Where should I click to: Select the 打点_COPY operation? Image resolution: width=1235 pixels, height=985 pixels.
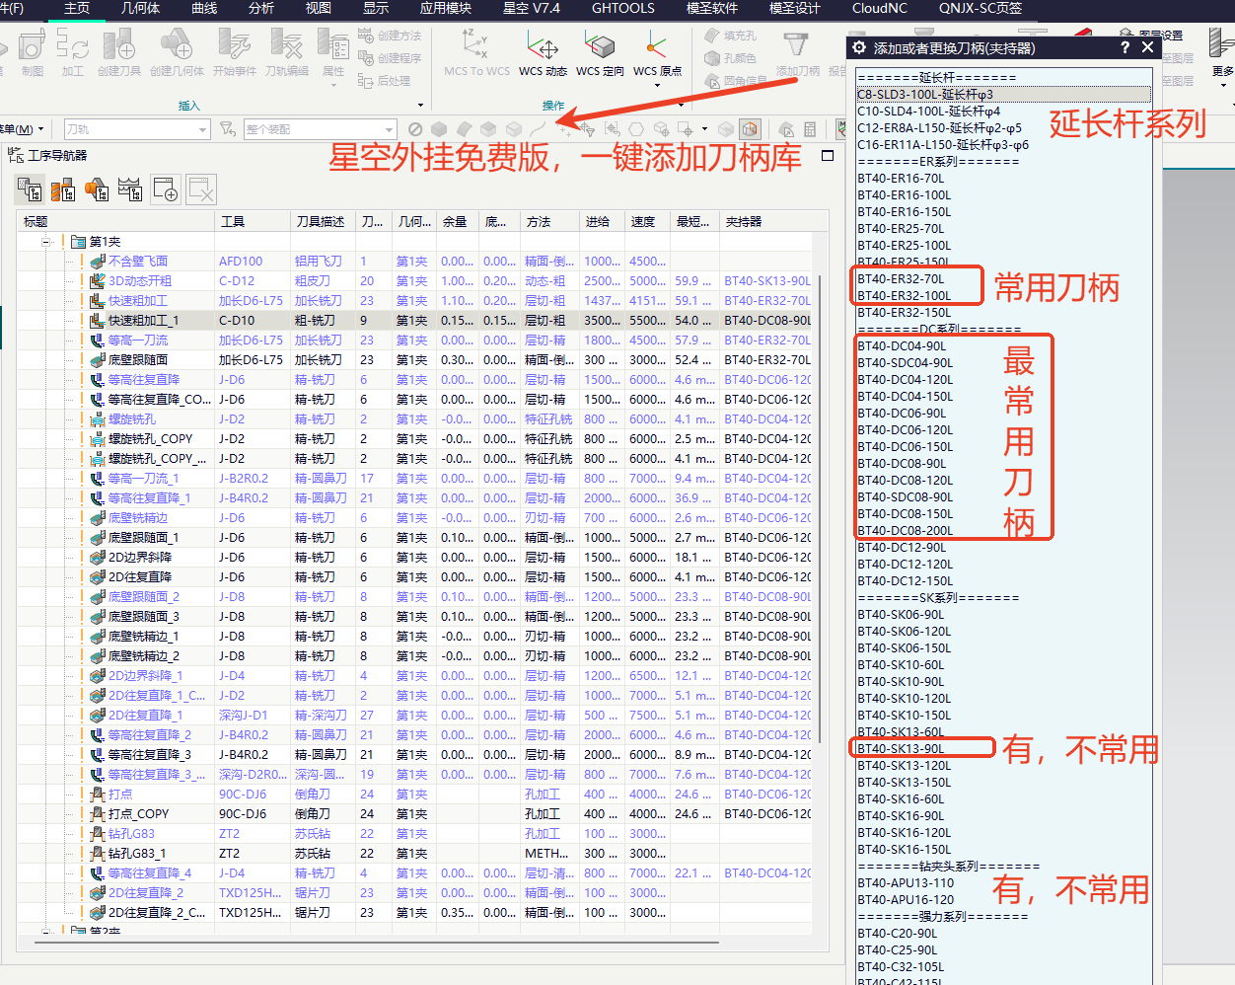point(138,814)
